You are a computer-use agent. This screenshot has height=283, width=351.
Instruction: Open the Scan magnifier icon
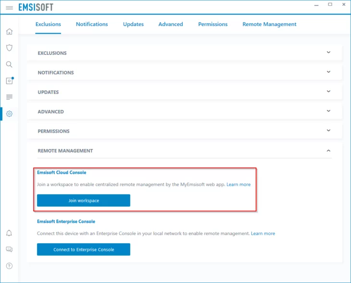tap(9, 64)
